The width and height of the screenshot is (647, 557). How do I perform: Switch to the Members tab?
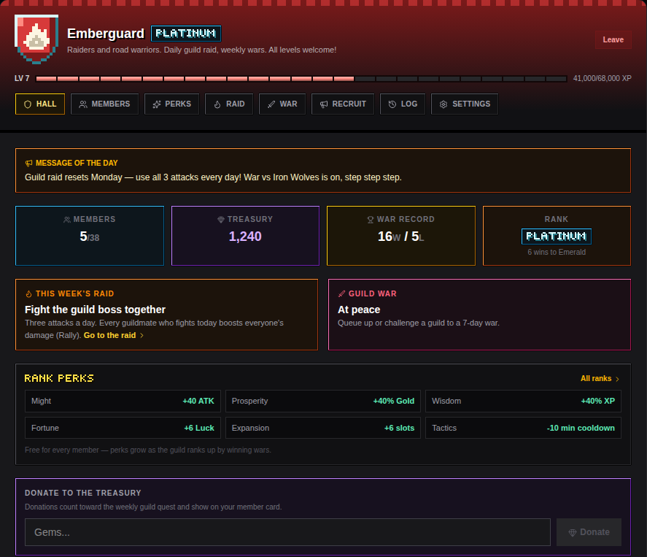click(104, 104)
